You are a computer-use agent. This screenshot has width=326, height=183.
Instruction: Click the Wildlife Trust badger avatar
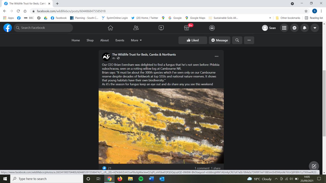[106, 56]
